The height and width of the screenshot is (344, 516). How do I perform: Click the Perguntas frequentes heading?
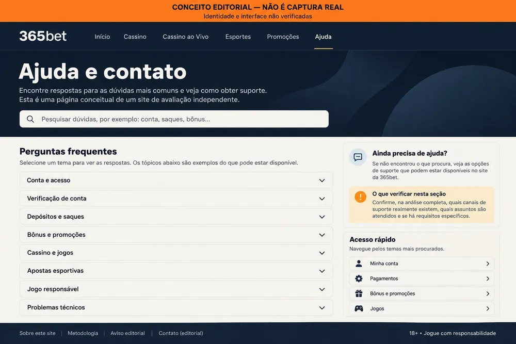(x=68, y=151)
